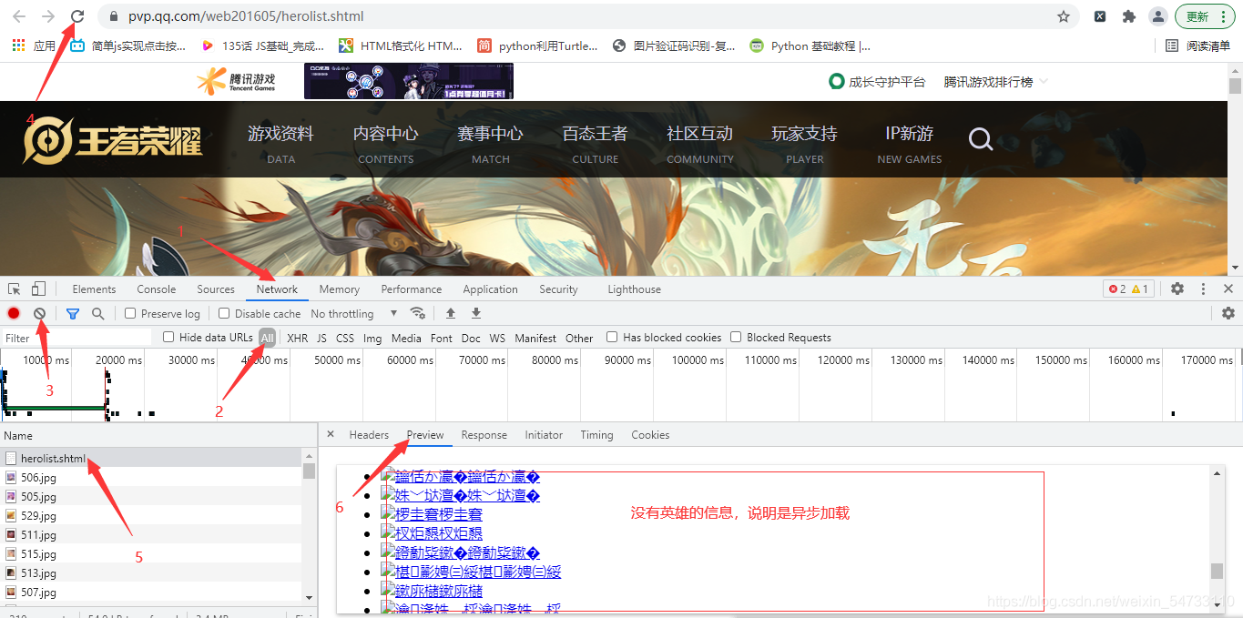Image resolution: width=1243 pixels, height=618 pixels.
Task: Select the Doc filter type
Action: [x=471, y=338]
